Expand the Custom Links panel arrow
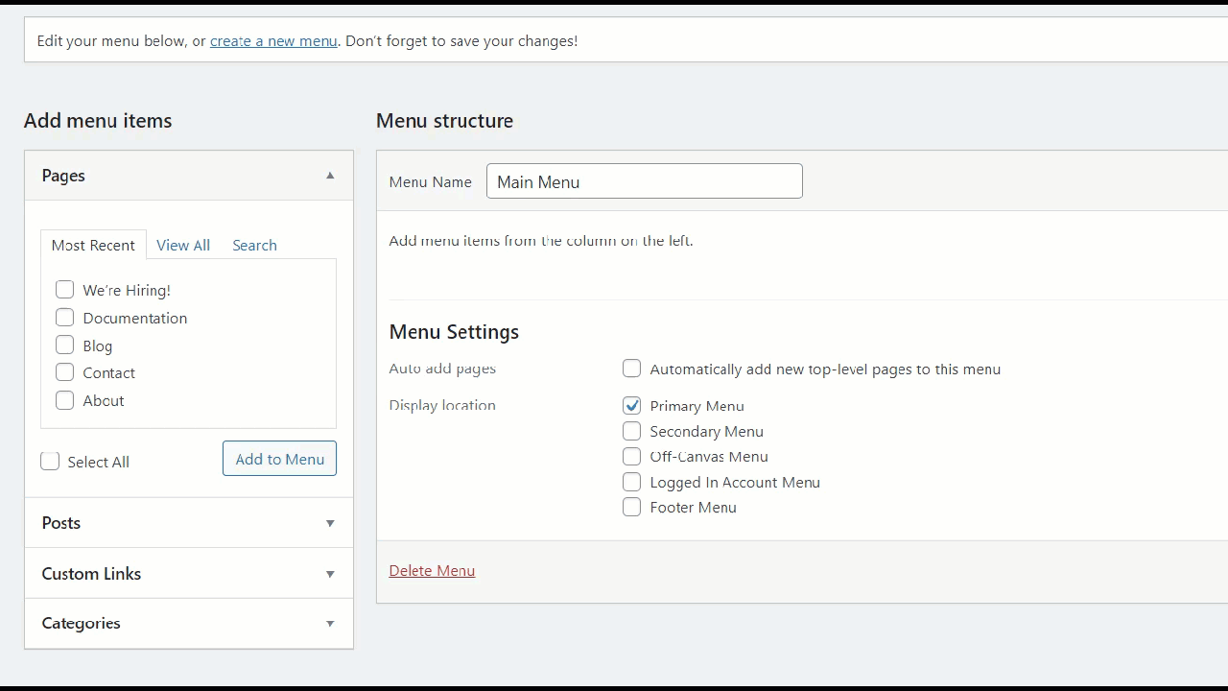The width and height of the screenshot is (1228, 691). (x=330, y=574)
